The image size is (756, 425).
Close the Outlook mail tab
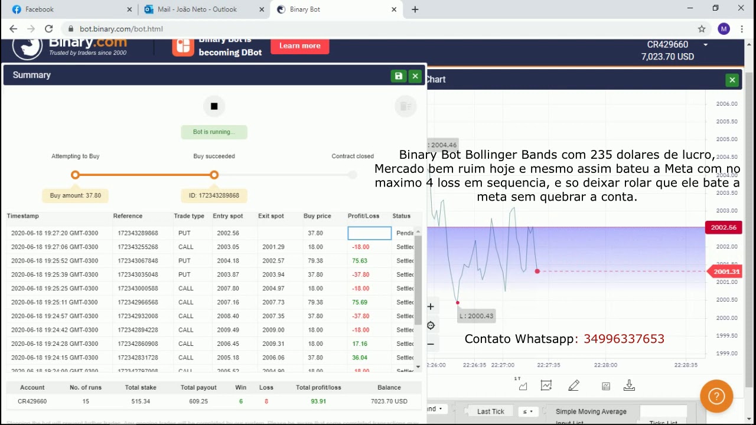pos(262,9)
